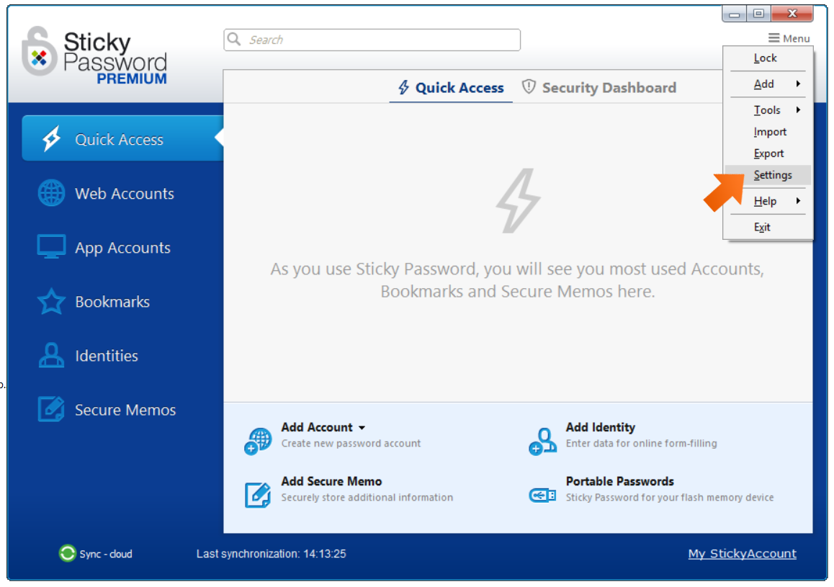Image resolution: width=834 pixels, height=587 pixels.
Task: Click the Bookmarks star icon
Action: (52, 302)
